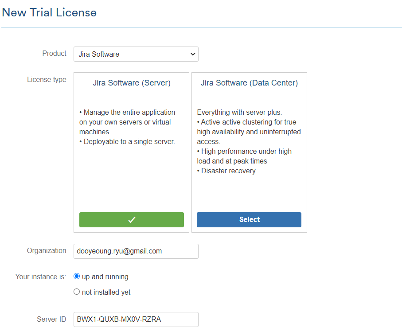This screenshot has width=402, height=335.
Task: Click the 'Disaster recovery.' bullet text
Action: 229,171
